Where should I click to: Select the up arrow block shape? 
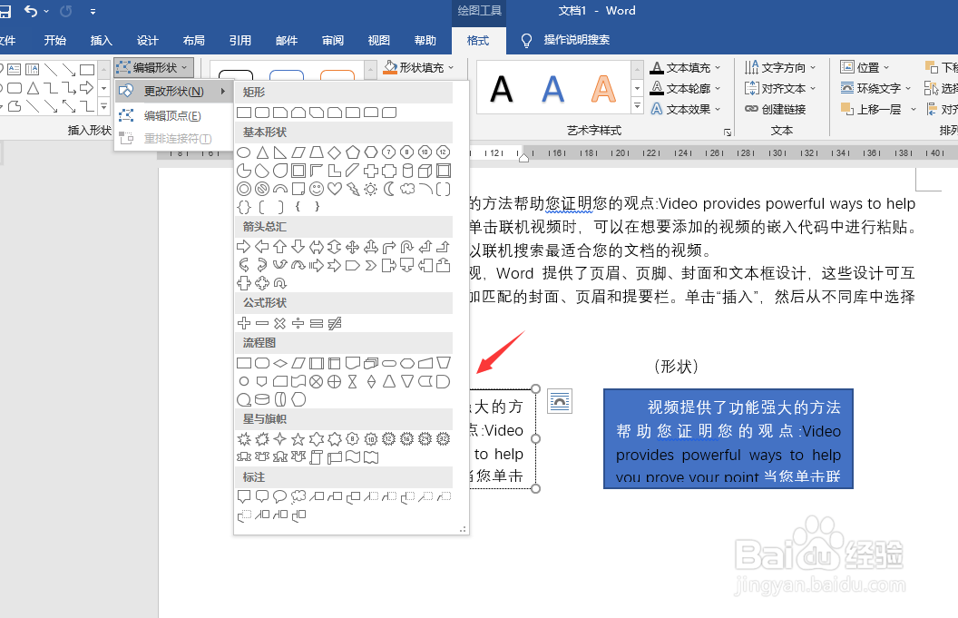pyautogui.click(x=279, y=247)
